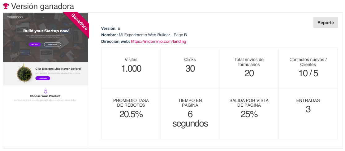Viewport: 345px width, 151px height.
Task: Open the Reporte button
Action: coord(326,23)
